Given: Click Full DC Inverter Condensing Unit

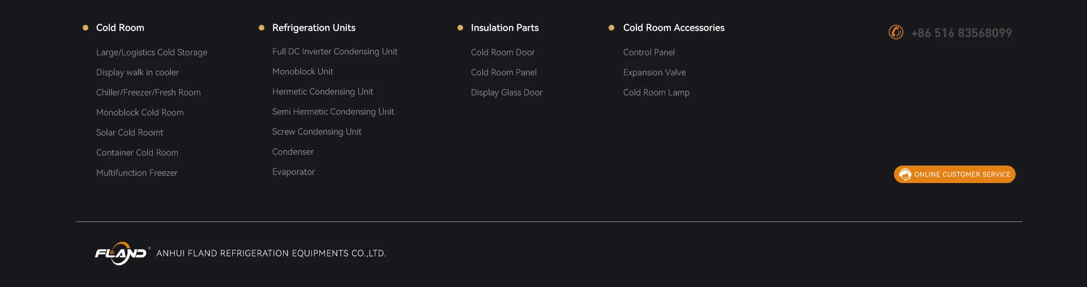Looking at the screenshot, I should coord(335,51).
